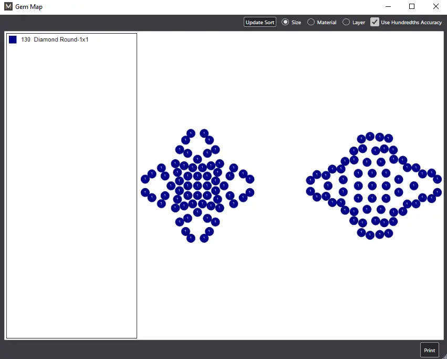Viewport: 447px width, 359px height.
Task: Click the Update Sort button
Action: pos(259,22)
